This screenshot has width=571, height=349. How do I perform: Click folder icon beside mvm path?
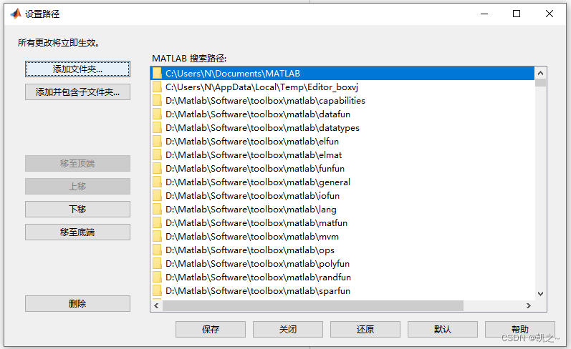[157, 237]
